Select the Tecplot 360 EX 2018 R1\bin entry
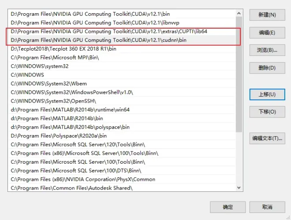Image resolution: width=291 pixels, height=220 pixels. [x=122, y=49]
